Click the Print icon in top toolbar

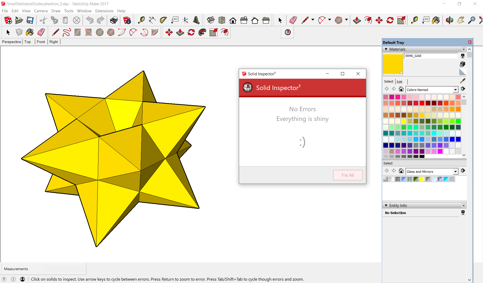click(114, 20)
